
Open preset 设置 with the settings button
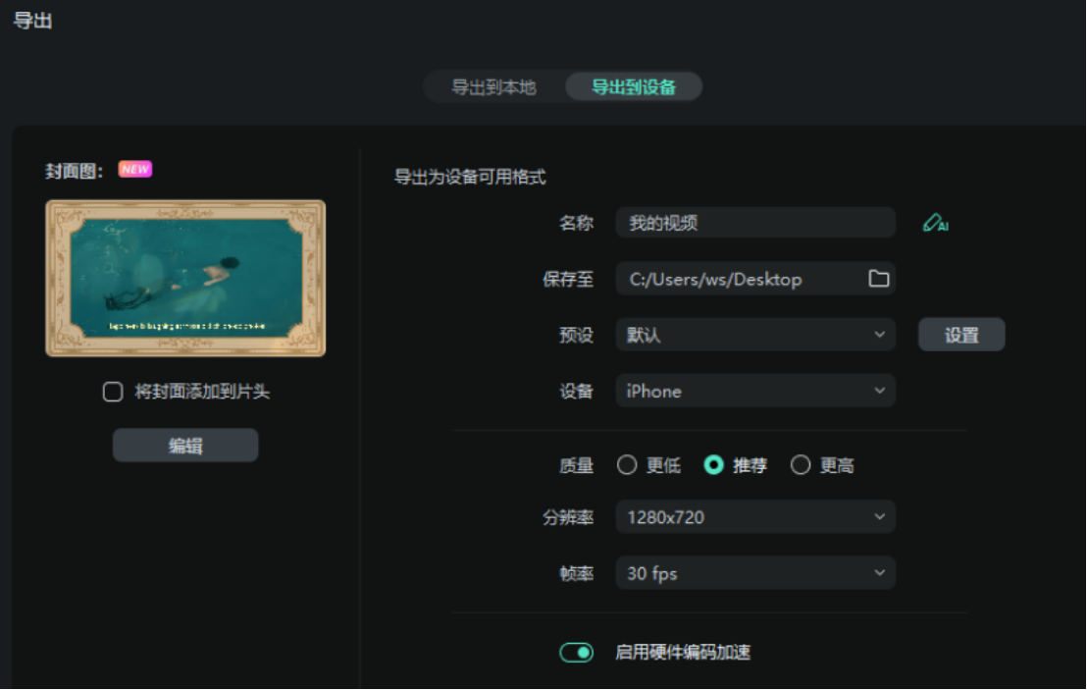(960, 334)
